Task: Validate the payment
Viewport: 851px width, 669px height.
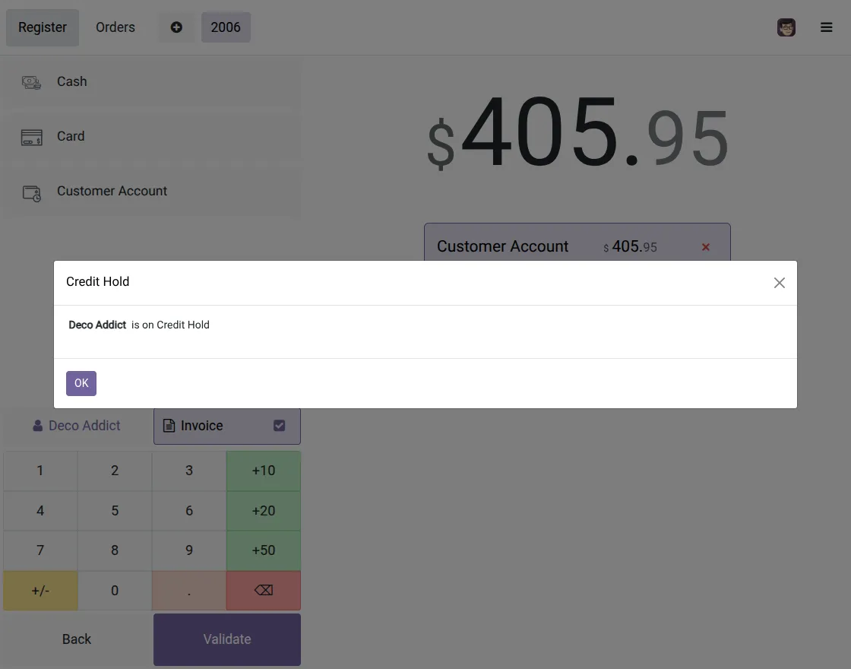Action: click(x=227, y=639)
